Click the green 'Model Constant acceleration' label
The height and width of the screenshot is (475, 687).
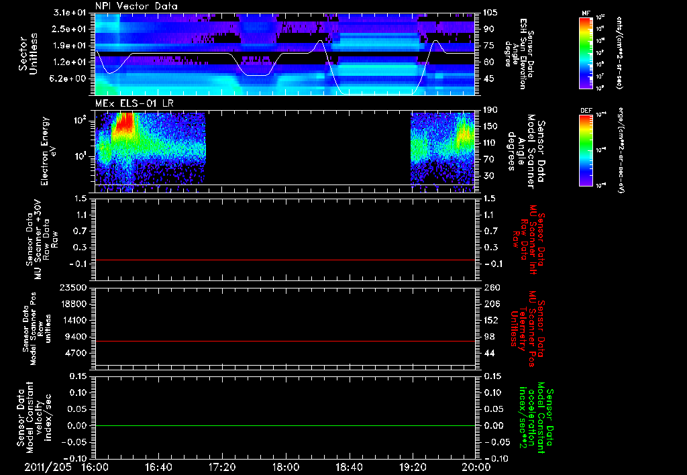click(536, 418)
